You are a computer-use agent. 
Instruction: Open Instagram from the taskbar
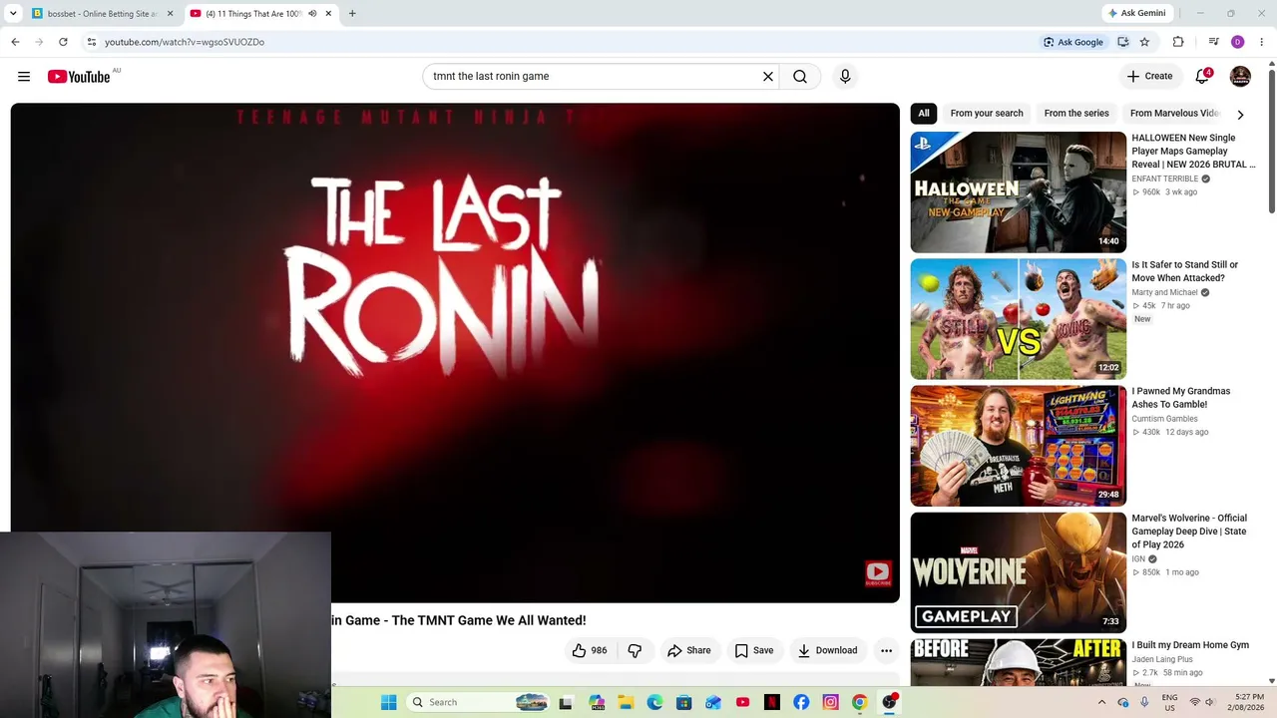coord(830,702)
